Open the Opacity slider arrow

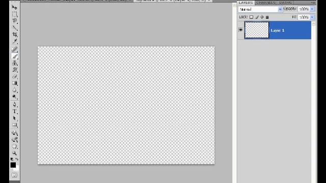tap(312, 9)
